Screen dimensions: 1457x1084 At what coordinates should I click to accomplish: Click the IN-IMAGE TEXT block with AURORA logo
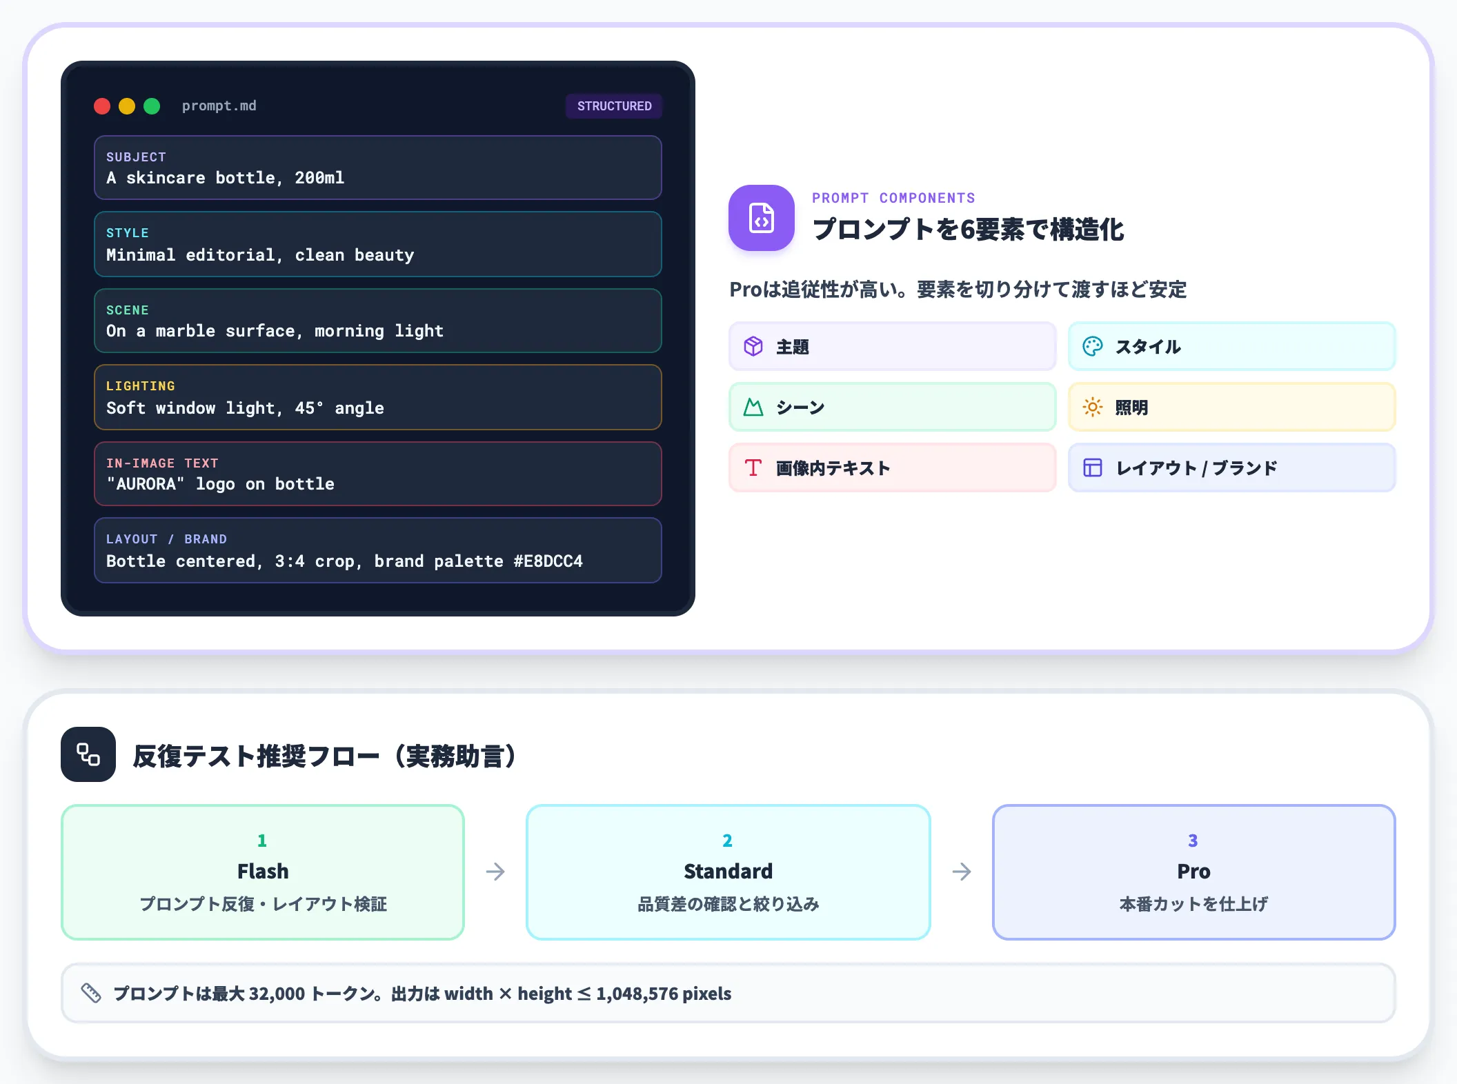378,474
